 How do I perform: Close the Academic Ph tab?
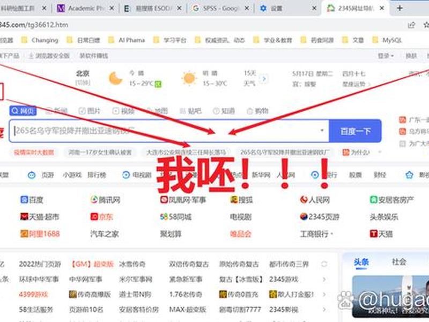[x=112, y=9]
